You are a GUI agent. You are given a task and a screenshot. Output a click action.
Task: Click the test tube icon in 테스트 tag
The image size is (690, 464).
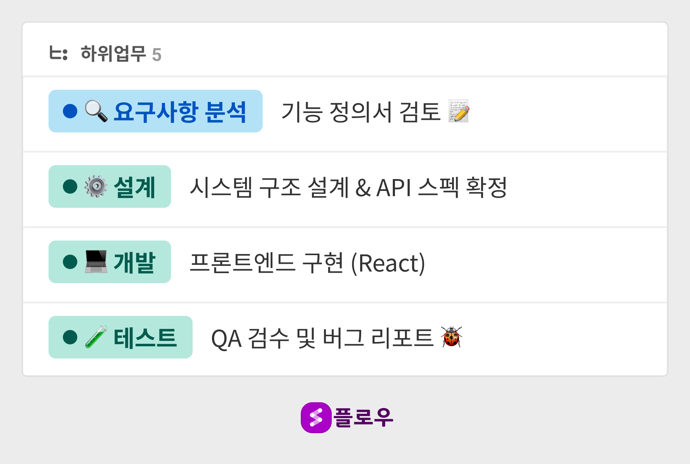coord(96,337)
